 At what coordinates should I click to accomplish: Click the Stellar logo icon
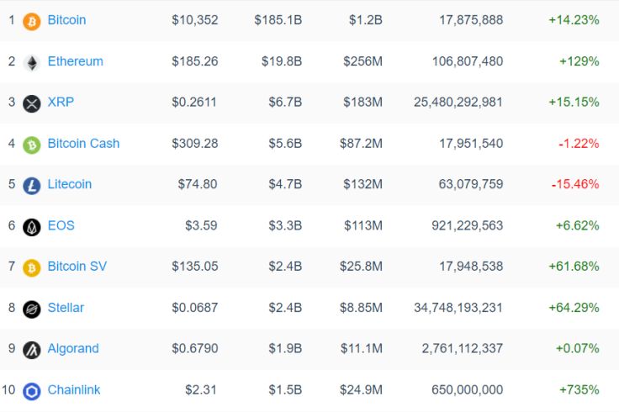tap(32, 309)
